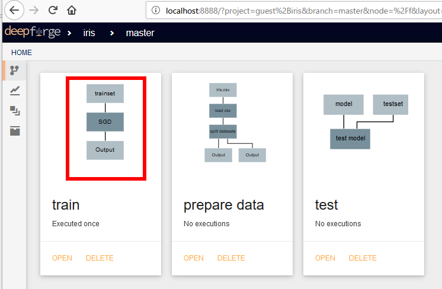
Task: Delete the prepare data pipeline
Action: click(x=231, y=258)
